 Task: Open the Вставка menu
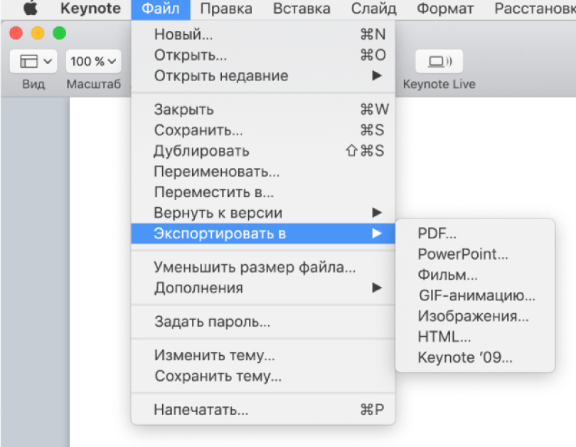coord(302,9)
